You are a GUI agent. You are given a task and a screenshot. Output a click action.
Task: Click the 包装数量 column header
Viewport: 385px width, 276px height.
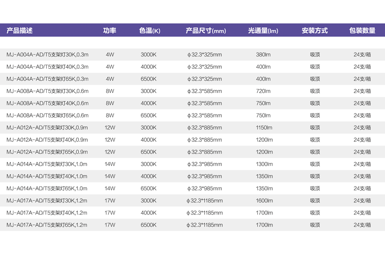click(362, 31)
